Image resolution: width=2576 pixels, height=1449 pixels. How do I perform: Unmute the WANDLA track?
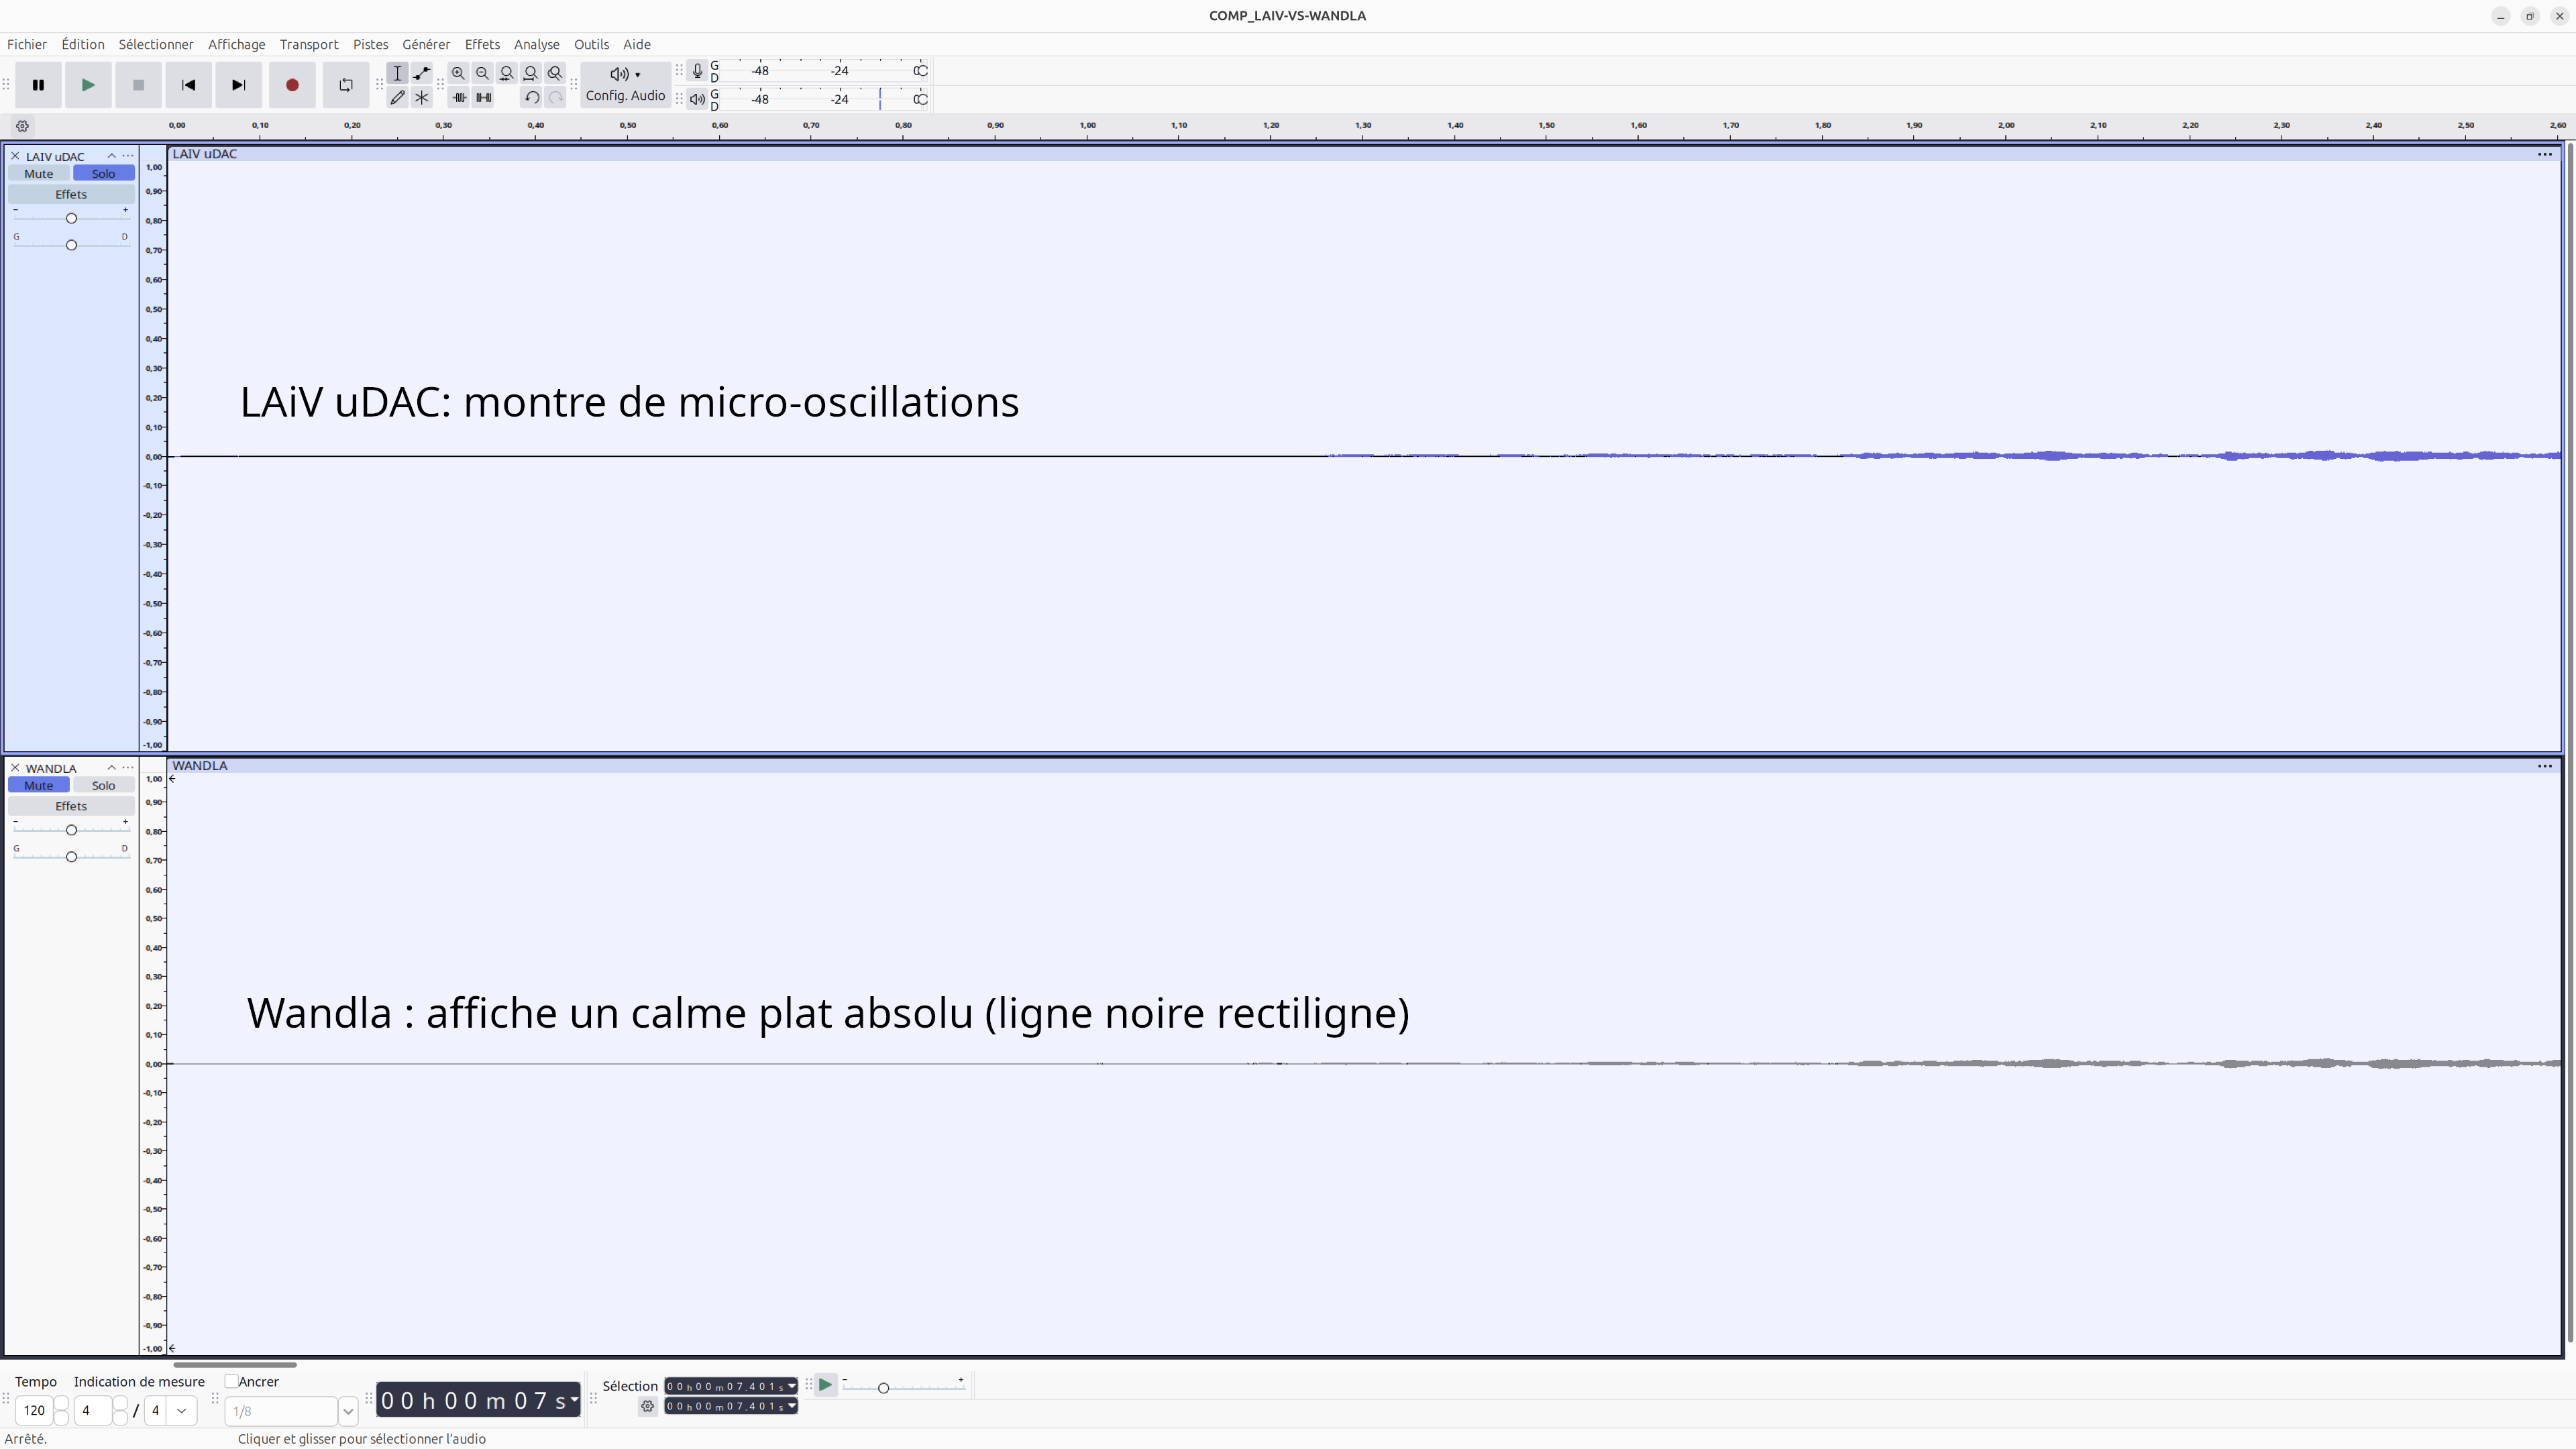[x=39, y=786]
